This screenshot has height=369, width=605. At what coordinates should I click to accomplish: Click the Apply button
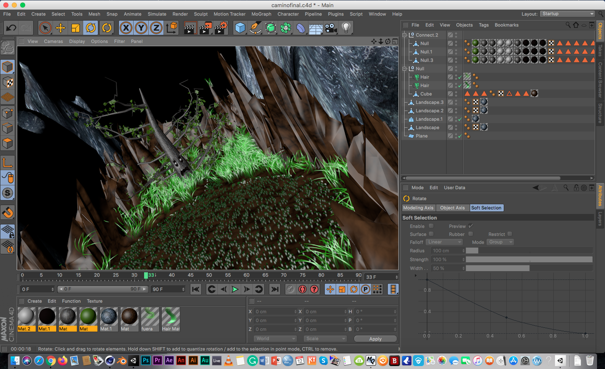pyautogui.click(x=375, y=339)
